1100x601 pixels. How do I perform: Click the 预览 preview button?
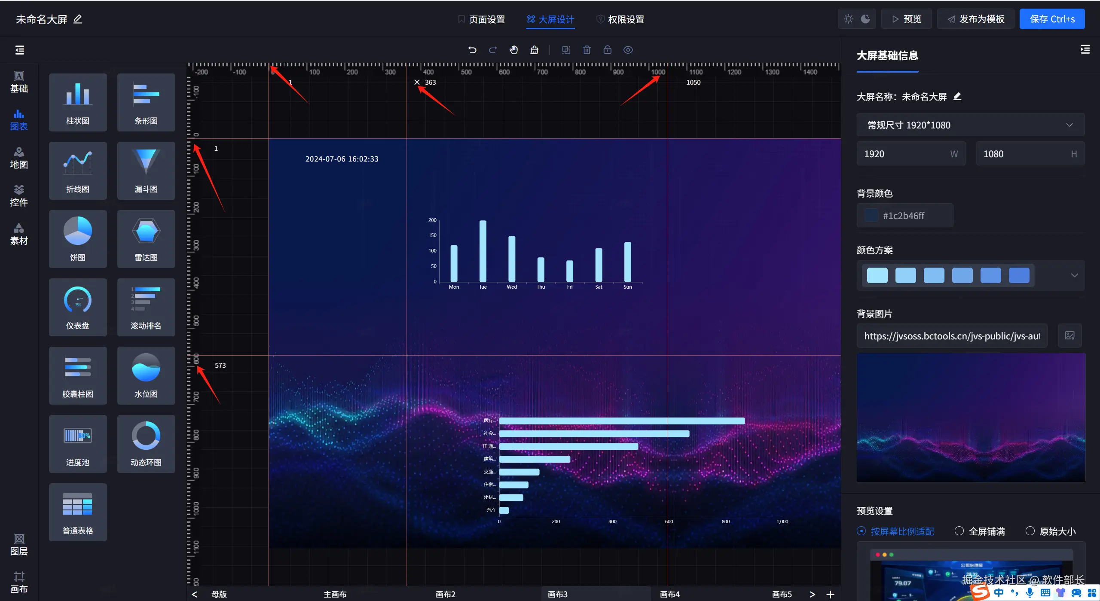(906, 19)
